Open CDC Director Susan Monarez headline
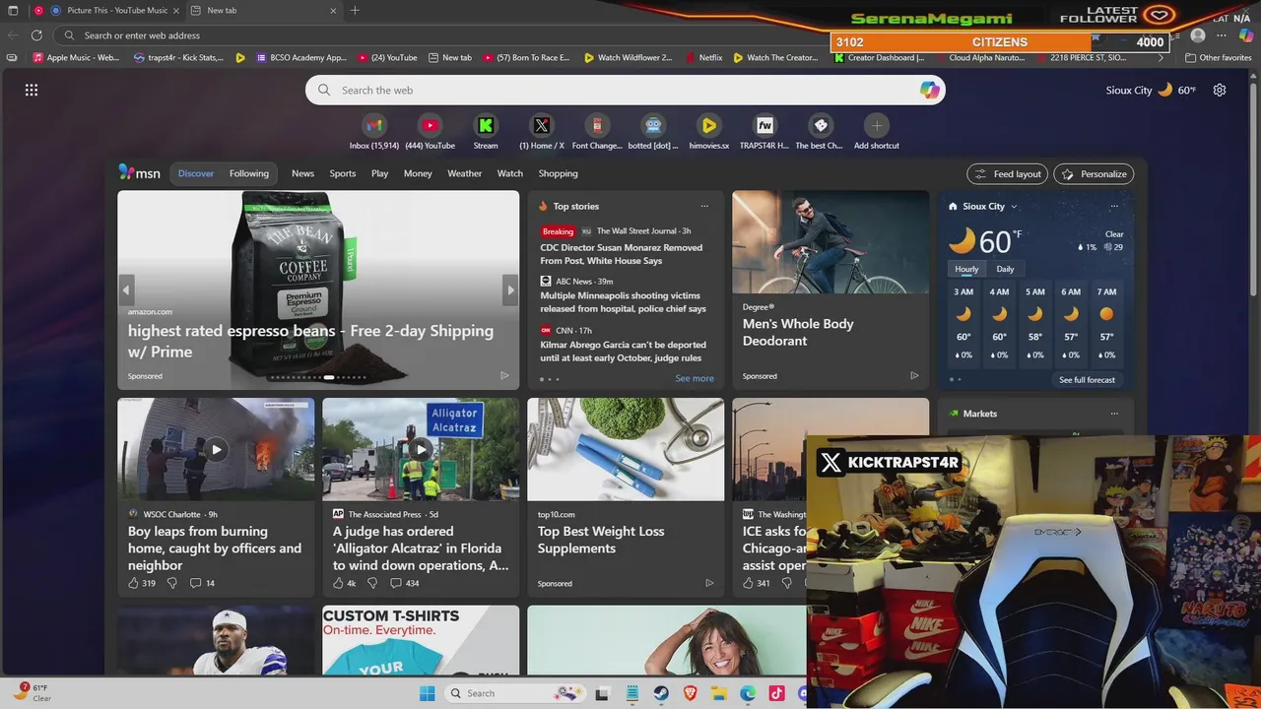1261x709 pixels. (x=622, y=254)
